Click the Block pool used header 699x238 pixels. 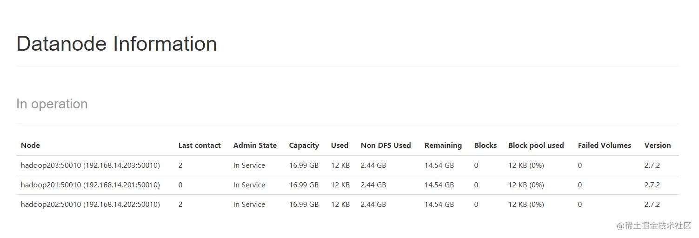(x=536, y=145)
